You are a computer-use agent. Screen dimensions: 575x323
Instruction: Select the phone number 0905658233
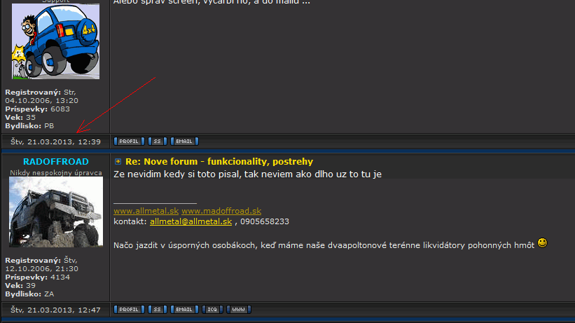[x=265, y=221]
